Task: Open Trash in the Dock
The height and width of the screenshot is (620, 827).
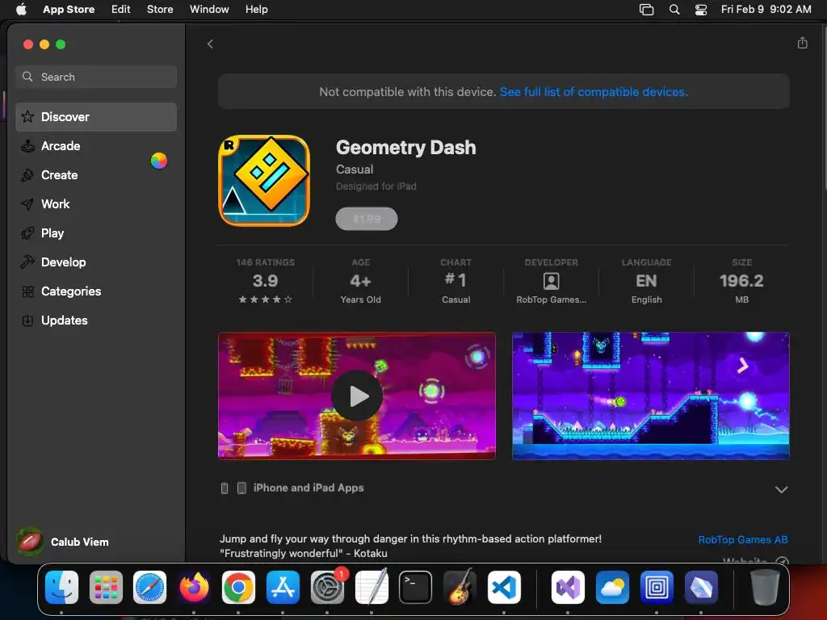Action: [764, 588]
